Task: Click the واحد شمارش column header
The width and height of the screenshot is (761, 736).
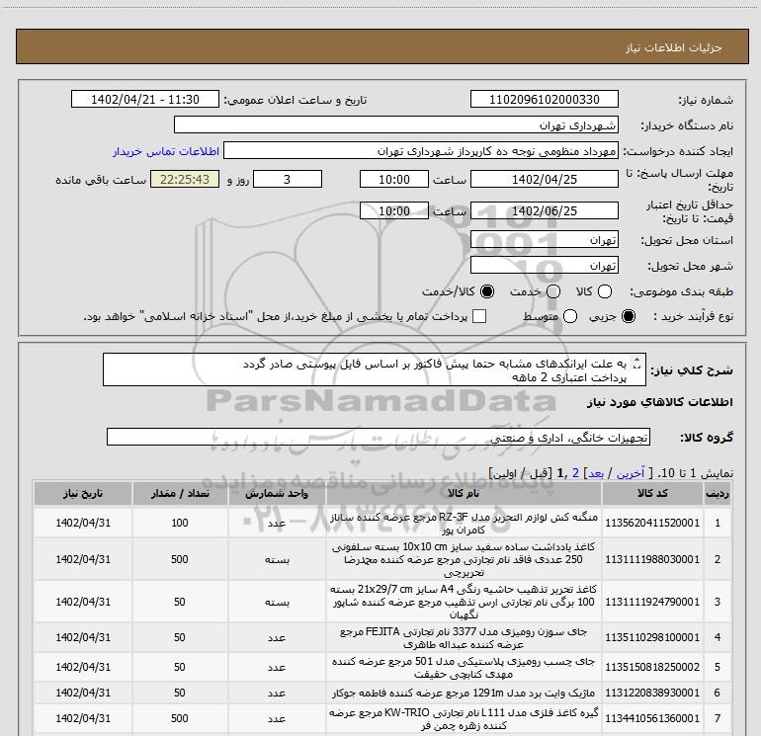Action: coord(277,493)
